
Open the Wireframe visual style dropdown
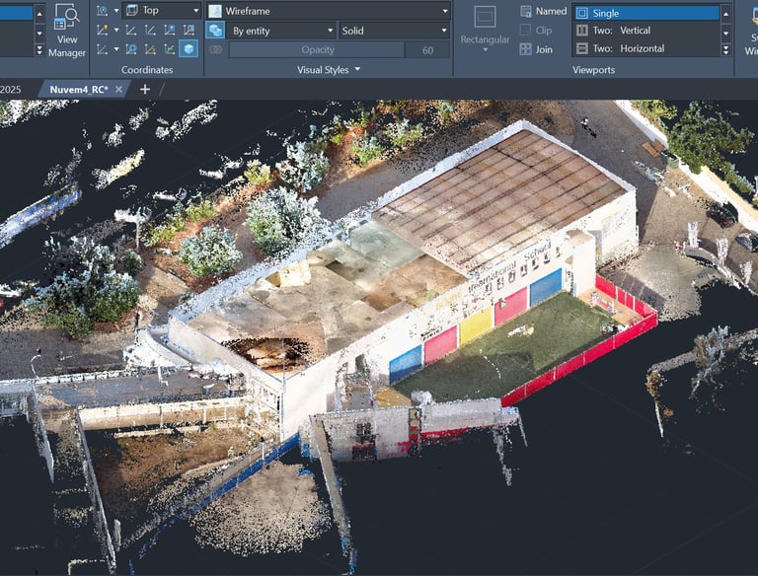click(445, 11)
